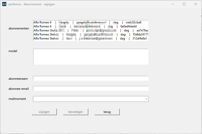Image resolution: width=202 pixels, height=134 pixels.
Task: Focus the abonnee-email input field
Action: [x=91, y=88]
